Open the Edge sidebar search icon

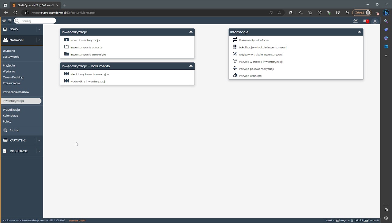(386, 21)
